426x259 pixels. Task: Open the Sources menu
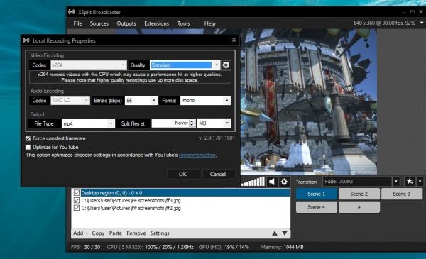(99, 23)
